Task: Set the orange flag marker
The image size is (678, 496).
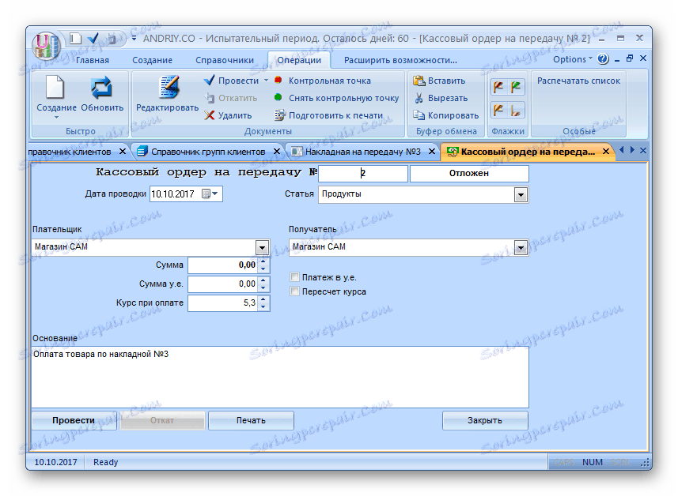Action: pyautogui.click(x=499, y=110)
